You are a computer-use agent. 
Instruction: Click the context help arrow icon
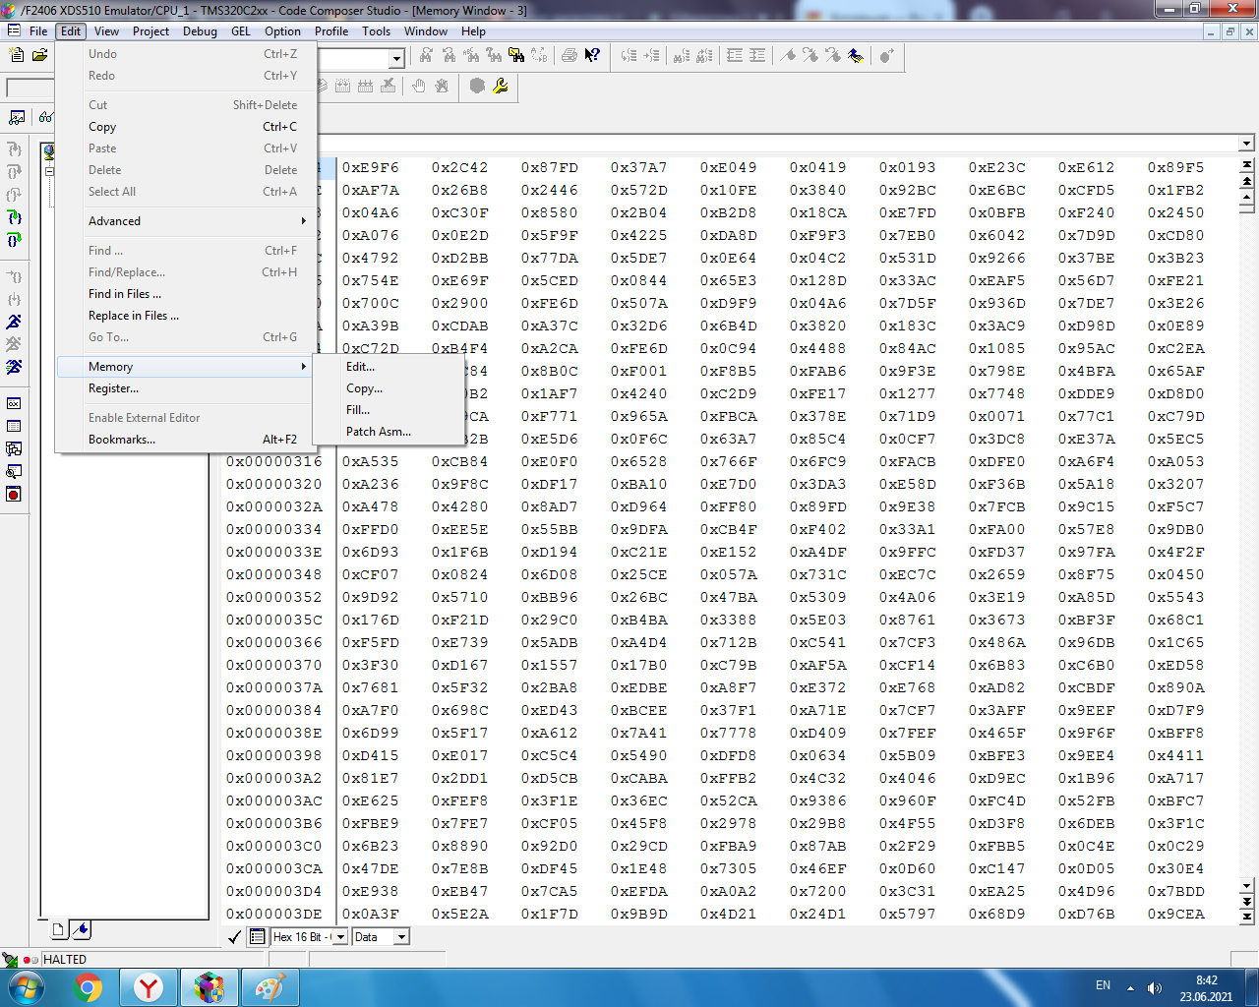(592, 56)
